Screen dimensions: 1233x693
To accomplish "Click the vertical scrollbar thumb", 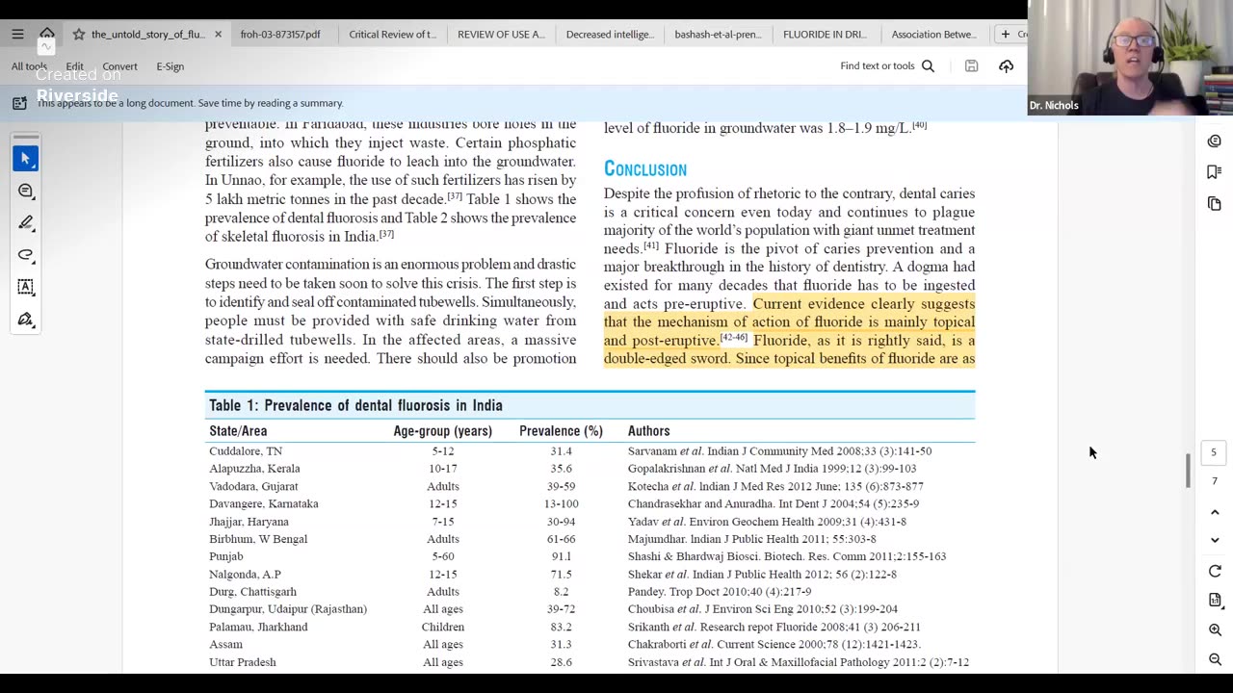I will click(1188, 470).
